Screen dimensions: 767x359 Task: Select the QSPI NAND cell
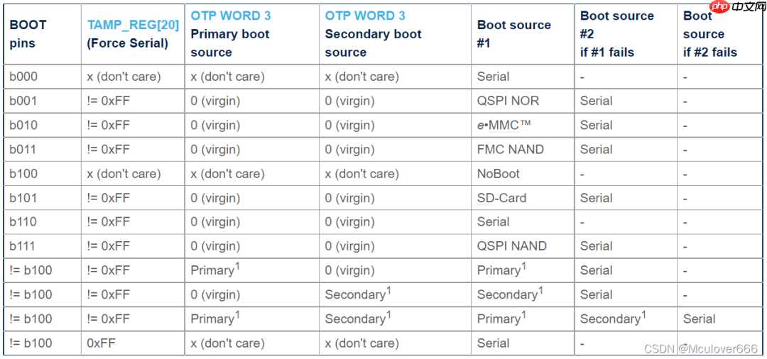[511, 246]
